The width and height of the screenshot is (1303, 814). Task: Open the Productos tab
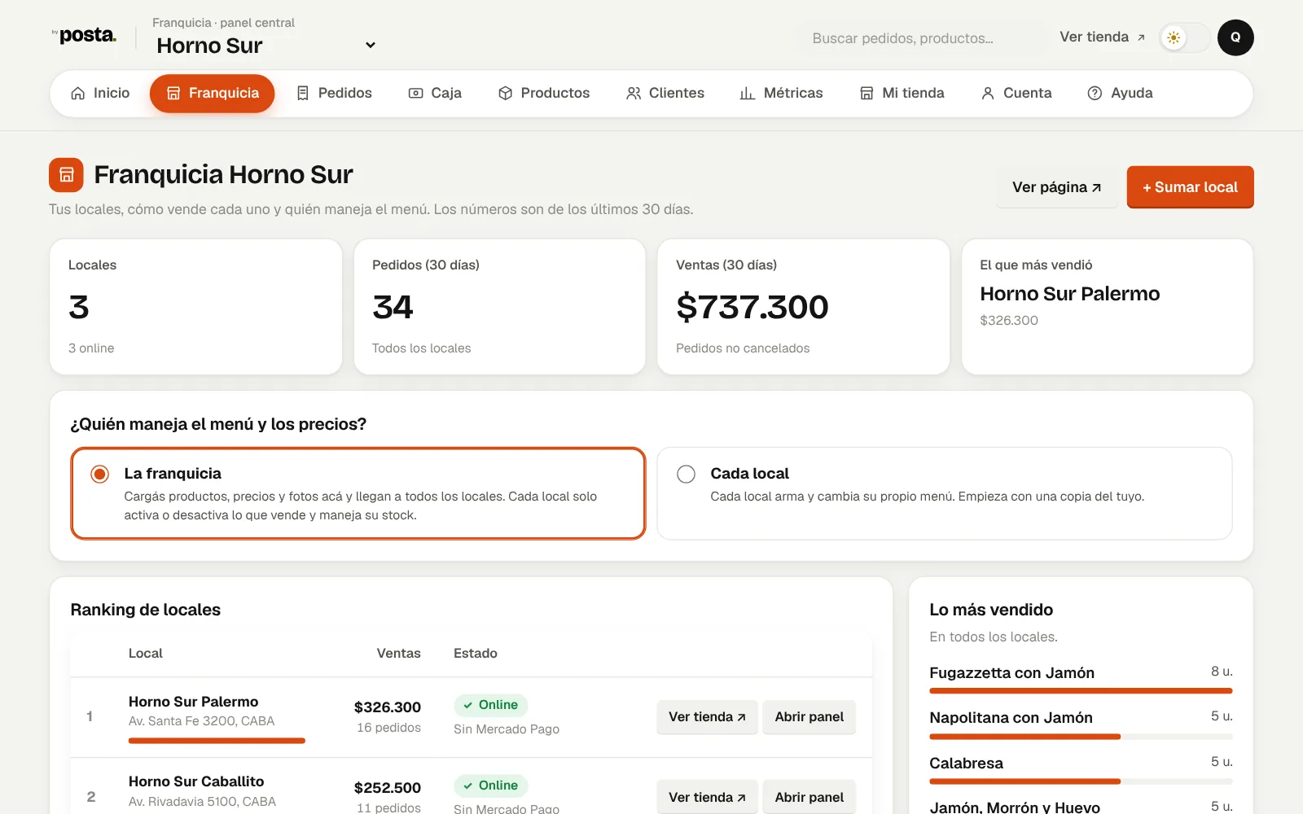[544, 94]
